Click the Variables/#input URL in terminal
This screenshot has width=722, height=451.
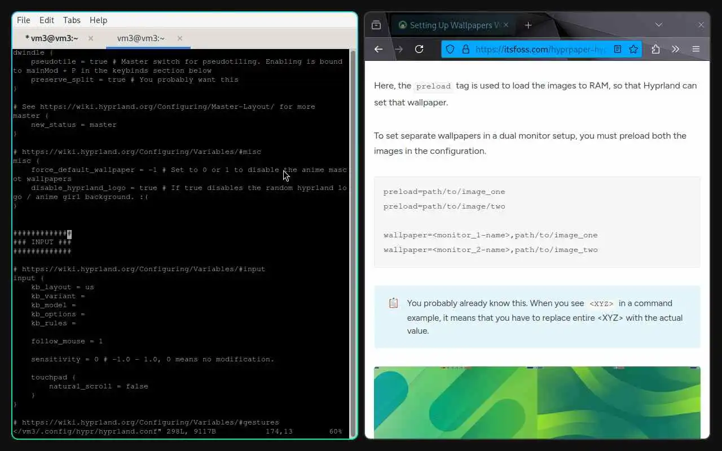(x=144, y=269)
